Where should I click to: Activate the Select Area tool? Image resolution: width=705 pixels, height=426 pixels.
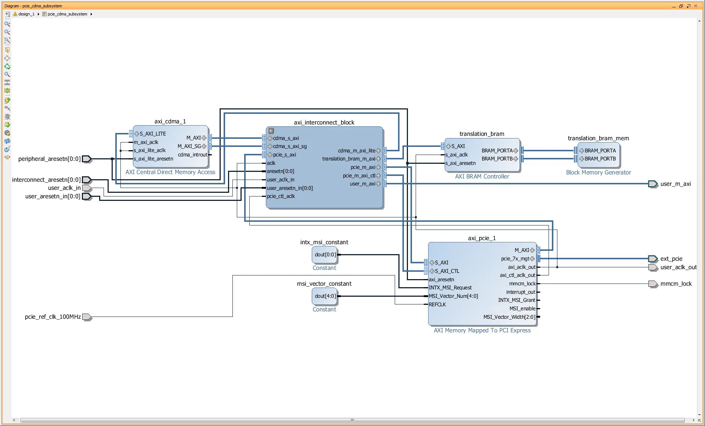click(x=7, y=50)
